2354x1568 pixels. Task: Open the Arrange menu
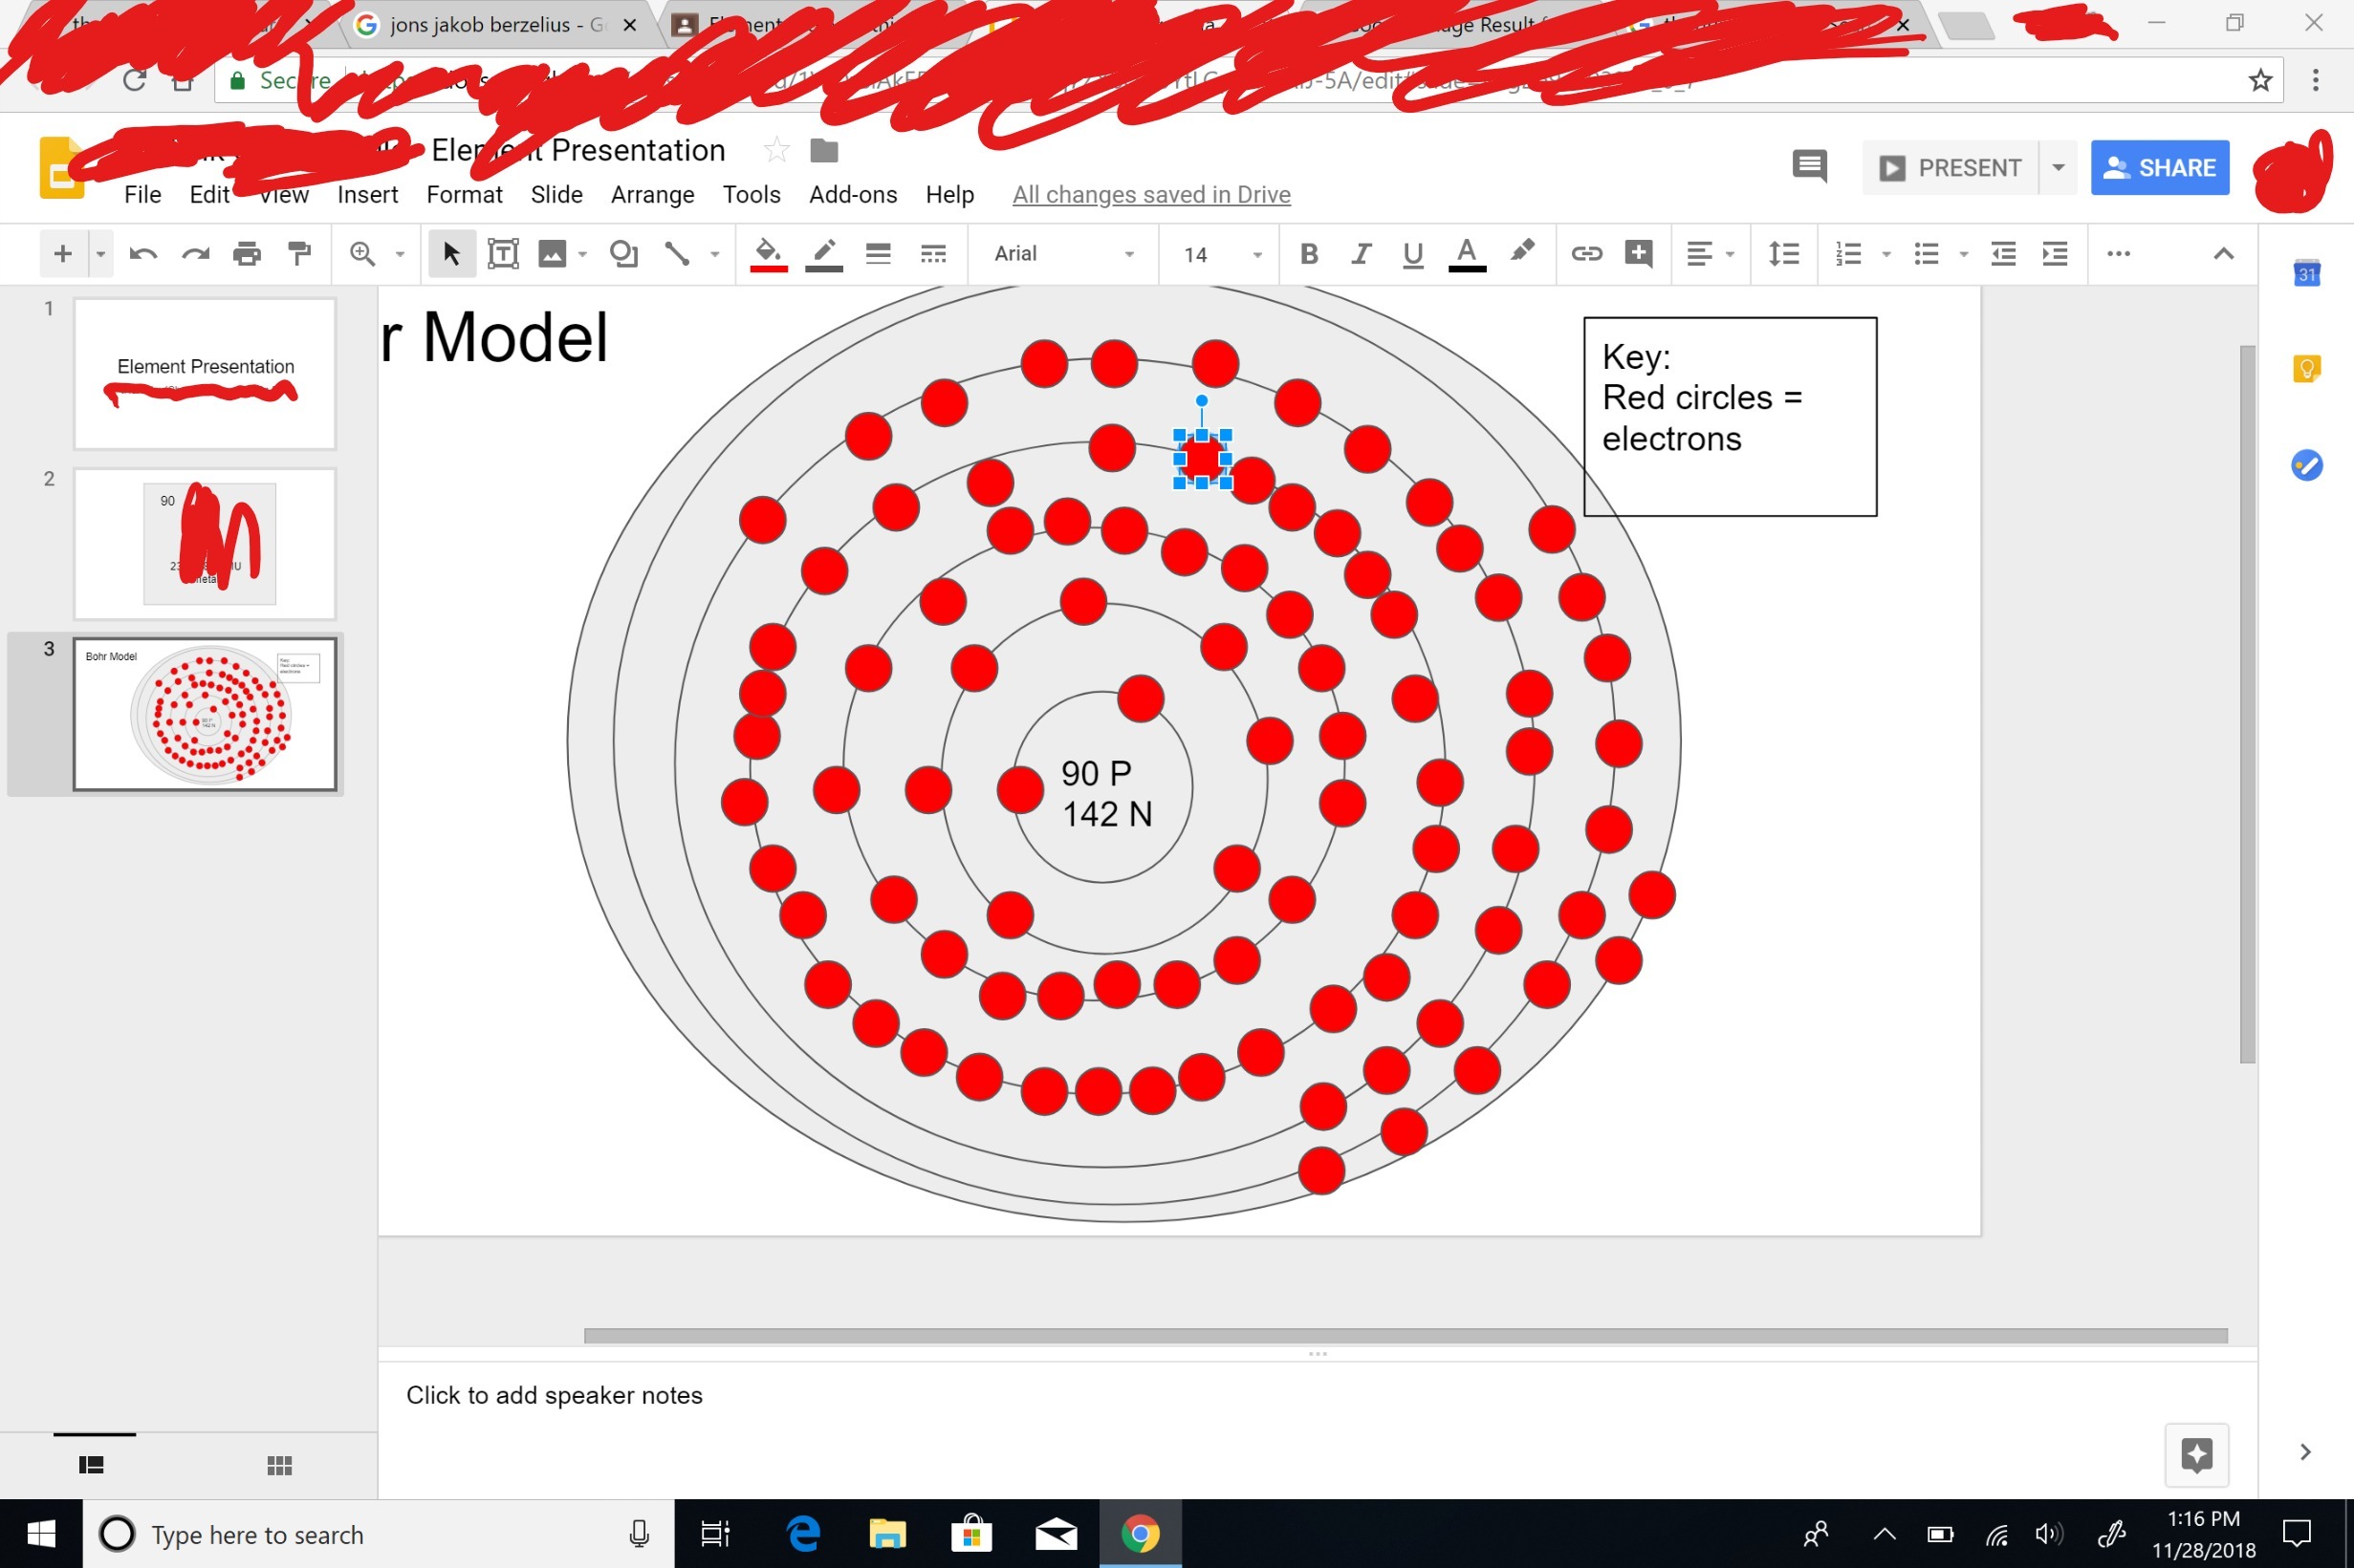(652, 195)
